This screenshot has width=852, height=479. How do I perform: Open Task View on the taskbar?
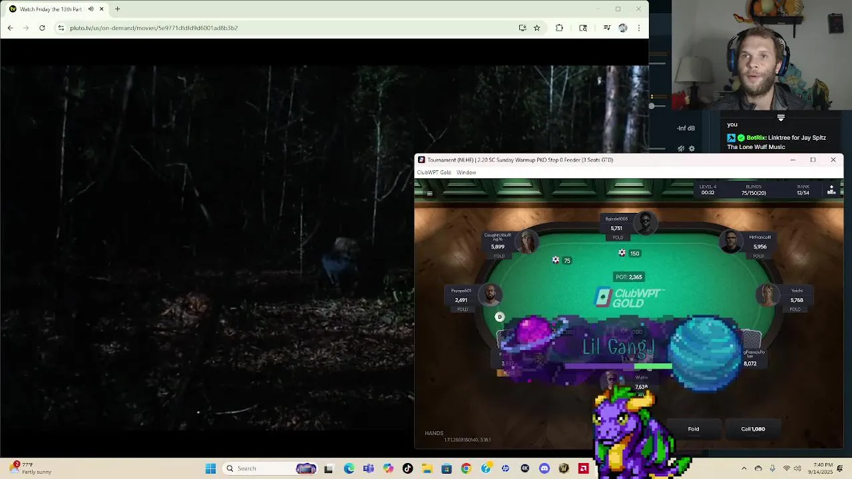click(x=328, y=468)
